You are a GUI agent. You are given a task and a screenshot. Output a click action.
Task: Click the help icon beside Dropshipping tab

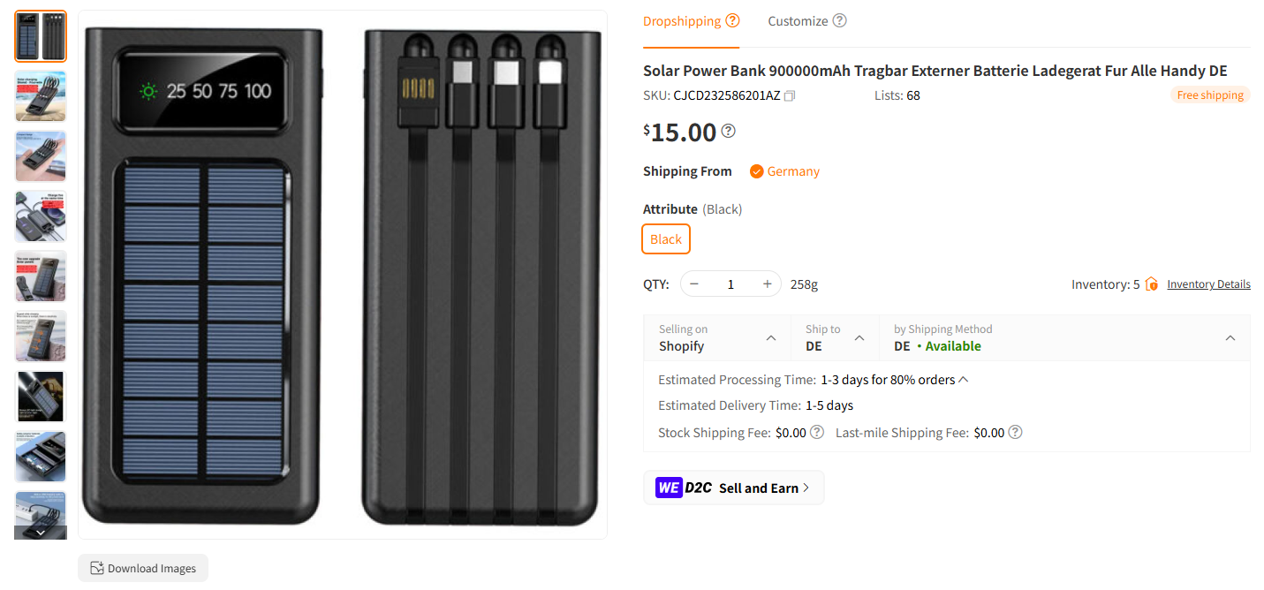[x=733, y=20]
